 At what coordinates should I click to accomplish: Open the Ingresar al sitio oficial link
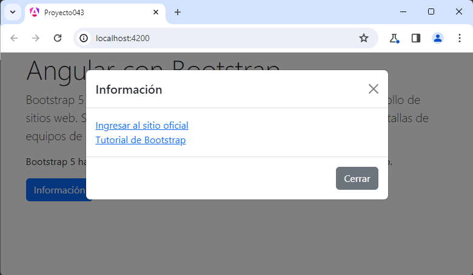pyautogui.click(x=142, y=125)
